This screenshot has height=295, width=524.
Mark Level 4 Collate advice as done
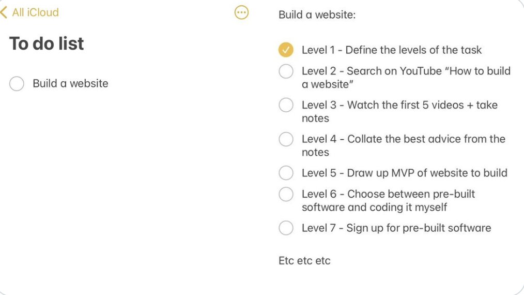(286, 139)
